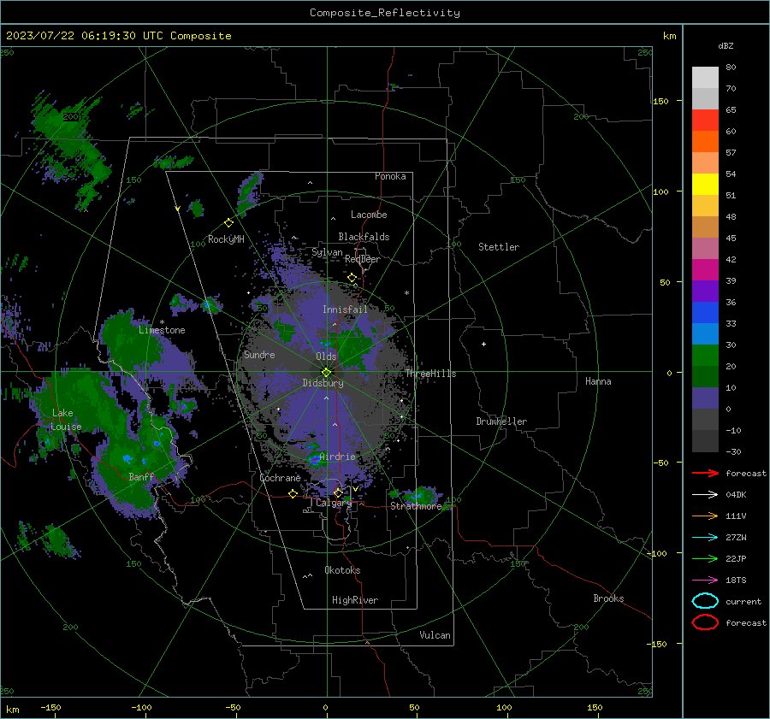The width and height of the screenshot is (770, 719).
Task: Click the Didsbury city label
Action: [x=323, y=383]
